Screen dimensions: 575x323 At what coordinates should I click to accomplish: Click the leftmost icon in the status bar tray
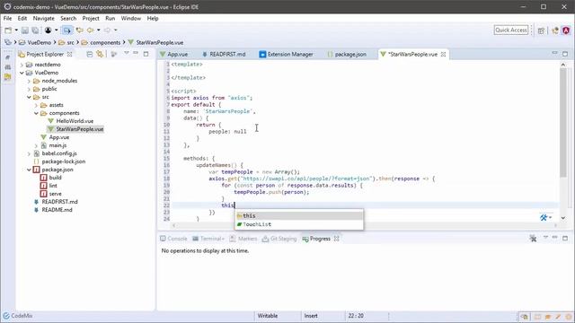point(525,317)
